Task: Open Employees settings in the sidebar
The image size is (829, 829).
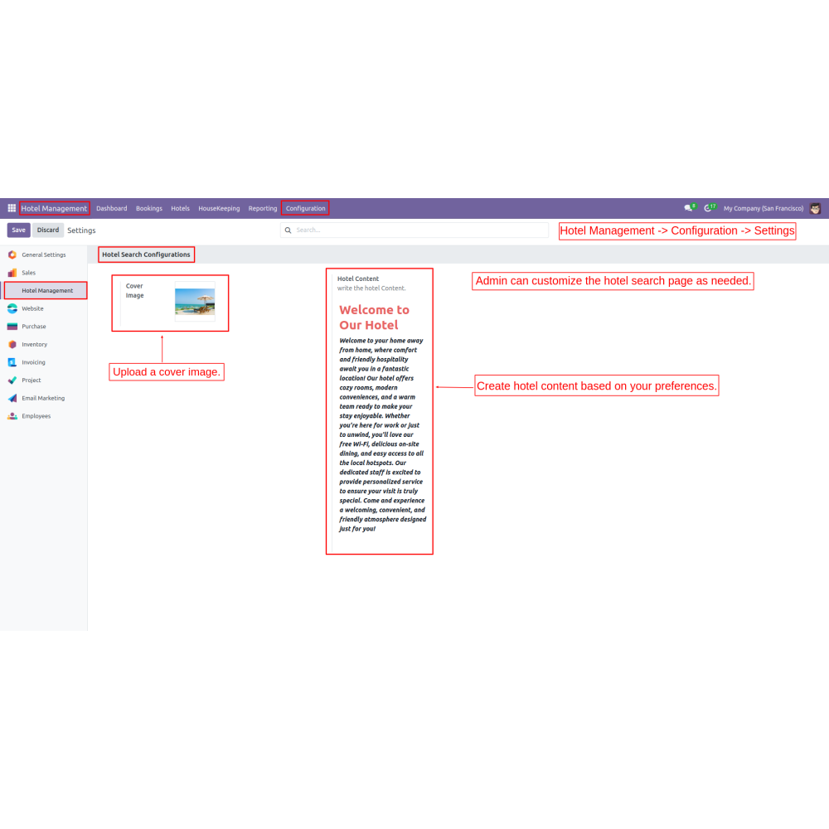Action: pos(36,416)
